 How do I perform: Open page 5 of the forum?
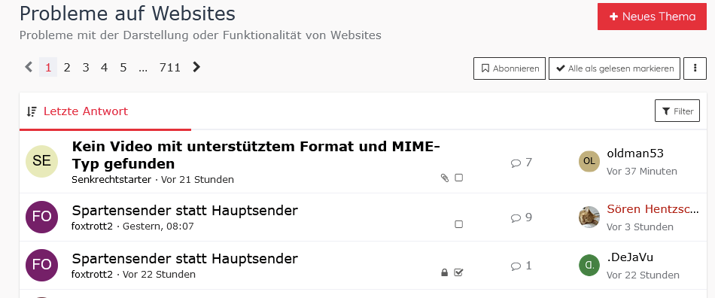(123, 68)
